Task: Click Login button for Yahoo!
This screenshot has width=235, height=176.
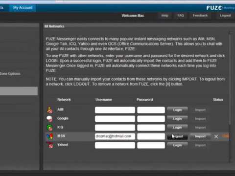Action: 177,145
